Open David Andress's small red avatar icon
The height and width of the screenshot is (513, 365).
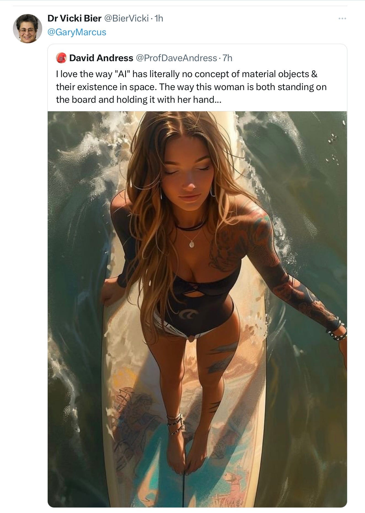61,58
